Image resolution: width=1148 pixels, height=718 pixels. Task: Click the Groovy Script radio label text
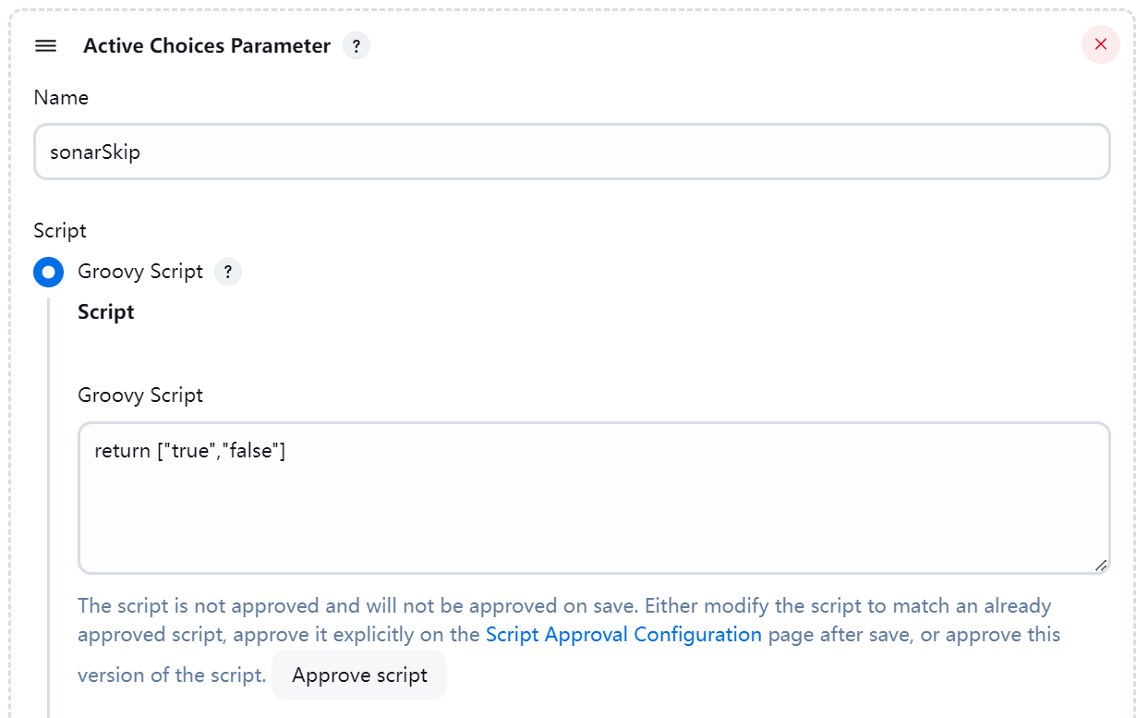140,272
